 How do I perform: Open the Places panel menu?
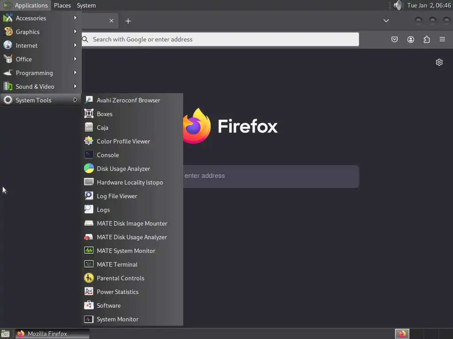(62, 5)
